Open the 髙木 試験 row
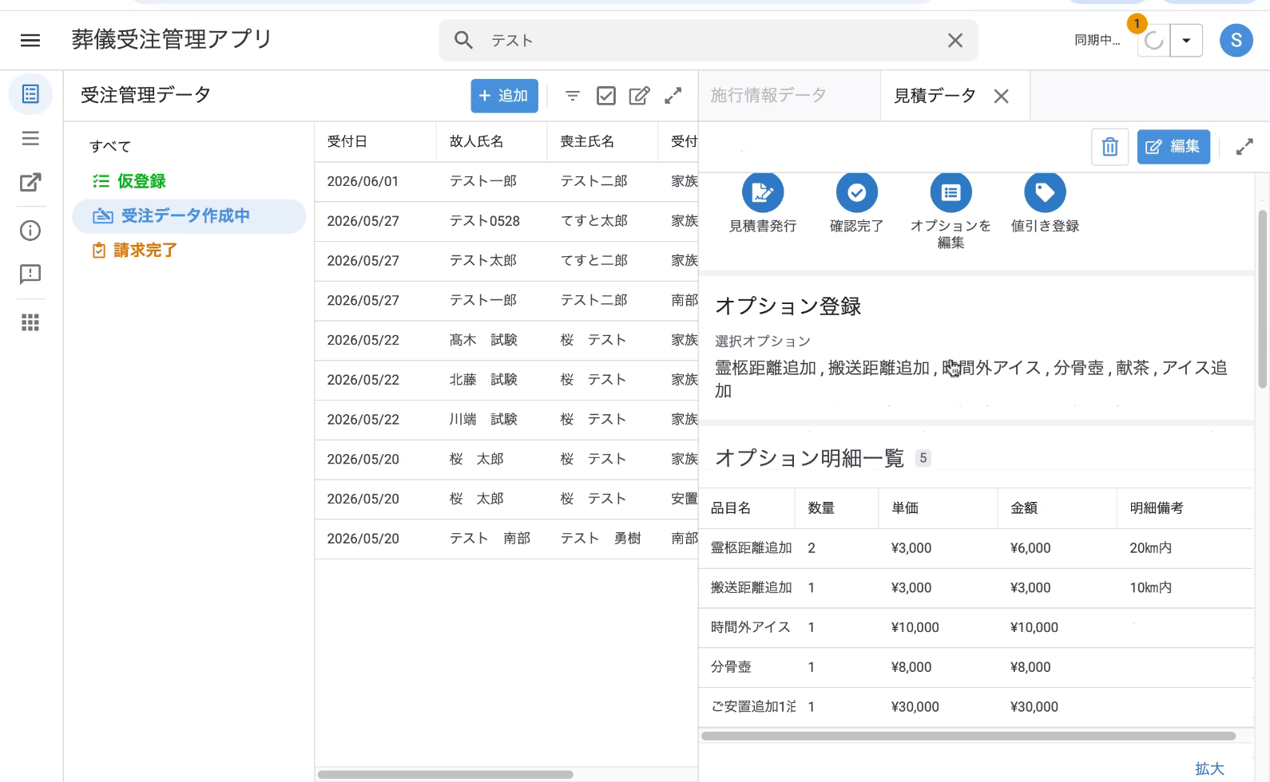 coord(506,340)
